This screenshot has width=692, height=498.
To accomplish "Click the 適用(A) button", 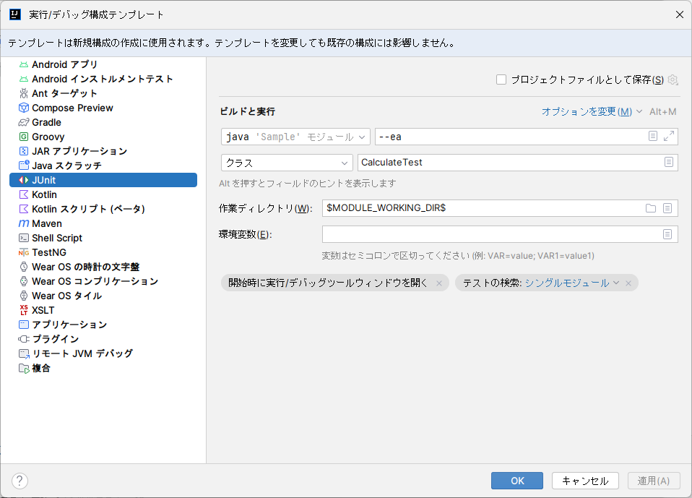I will coord(654,481).
